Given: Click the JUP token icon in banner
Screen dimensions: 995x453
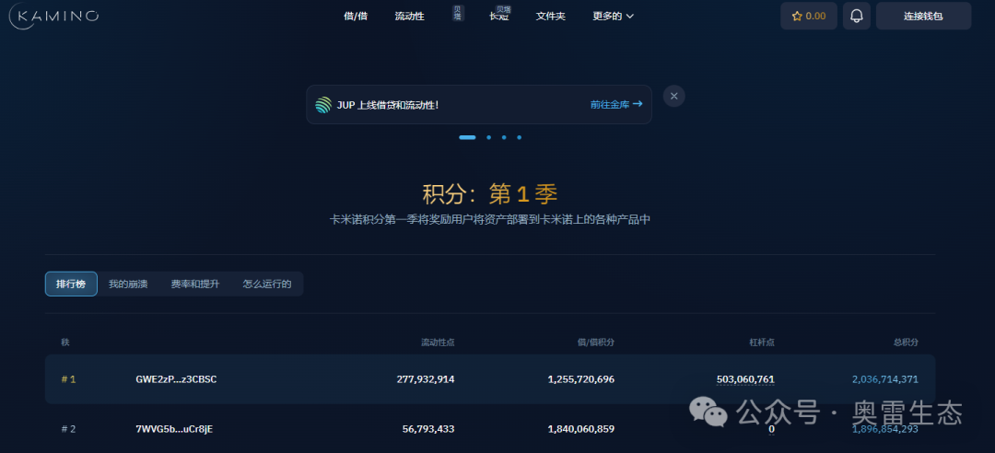Looking at the screenshot, I should point(323,105).
